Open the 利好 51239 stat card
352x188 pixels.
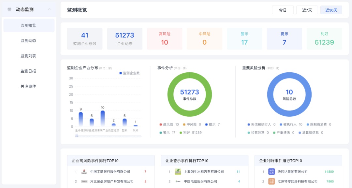(324, 38)
